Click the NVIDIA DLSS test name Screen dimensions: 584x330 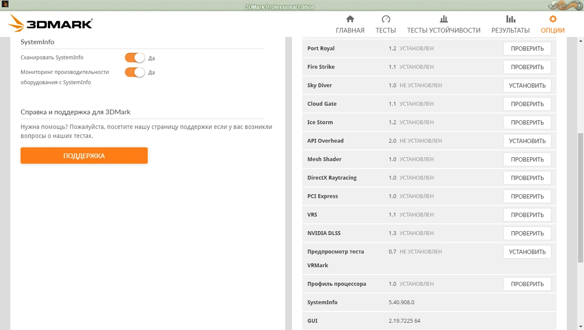pyautogui.click(x=324, y=234)
